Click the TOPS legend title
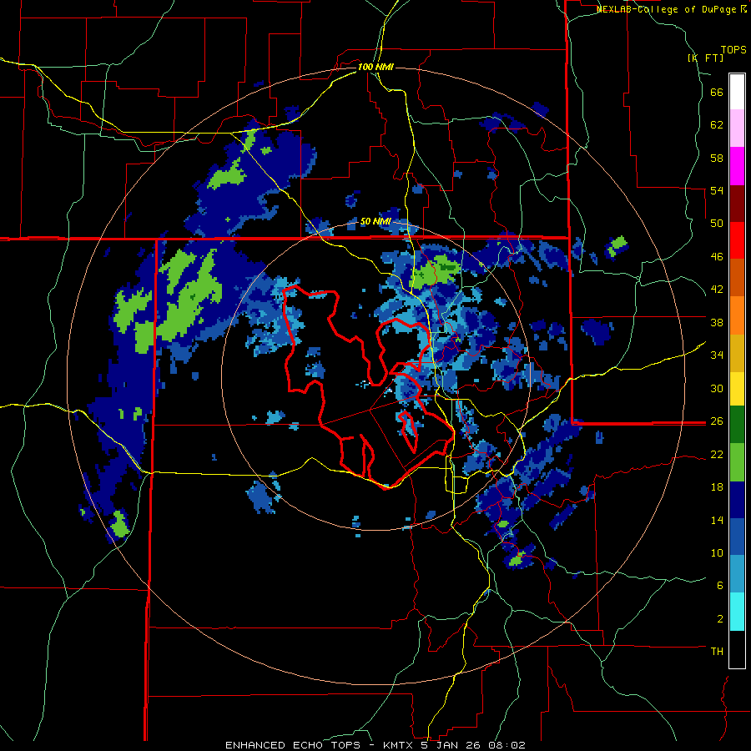The height and width of the screenshot is (751, 751). [x=733, y=50]
